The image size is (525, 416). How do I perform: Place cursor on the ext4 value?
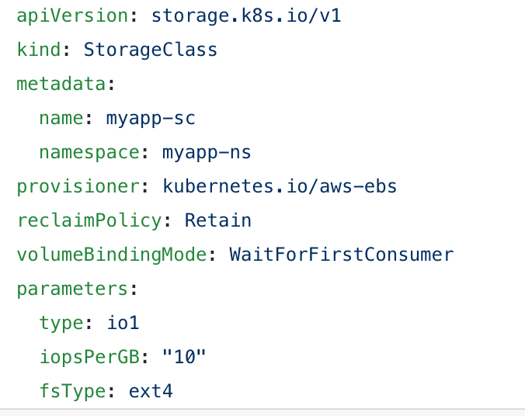(x=151, y=390)
